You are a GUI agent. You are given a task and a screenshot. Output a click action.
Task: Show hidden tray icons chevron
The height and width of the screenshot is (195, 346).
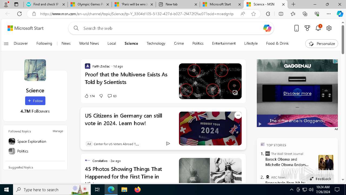click(x=291, y=190)
